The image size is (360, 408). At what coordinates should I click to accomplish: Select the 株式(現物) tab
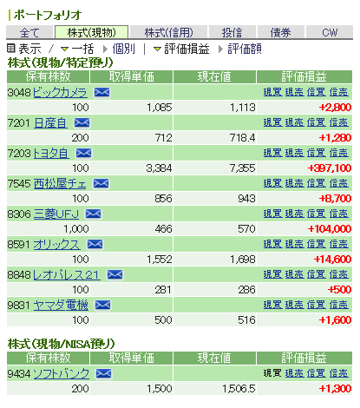[x=91, y=32]
